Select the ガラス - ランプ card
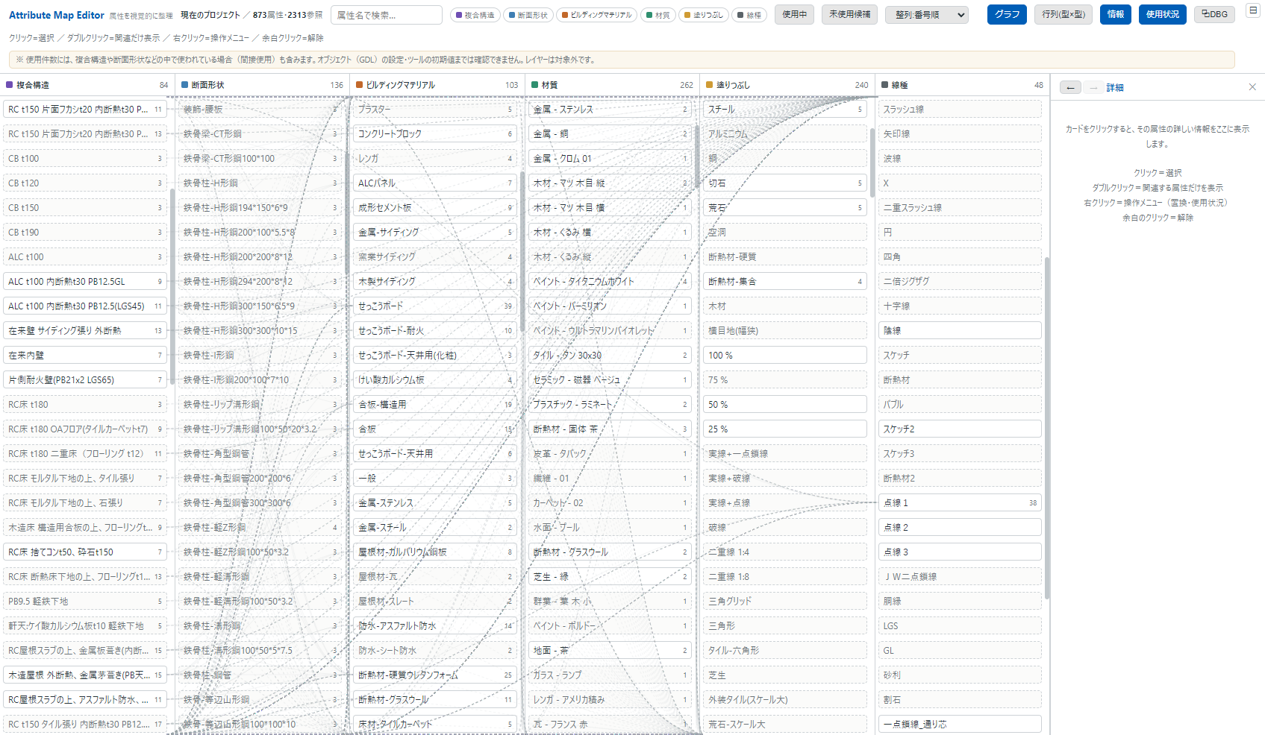 610,675
